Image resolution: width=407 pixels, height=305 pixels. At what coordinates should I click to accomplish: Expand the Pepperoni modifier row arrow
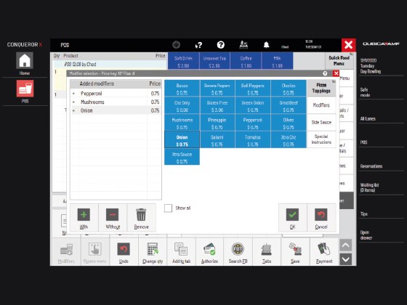pos(73,94)
